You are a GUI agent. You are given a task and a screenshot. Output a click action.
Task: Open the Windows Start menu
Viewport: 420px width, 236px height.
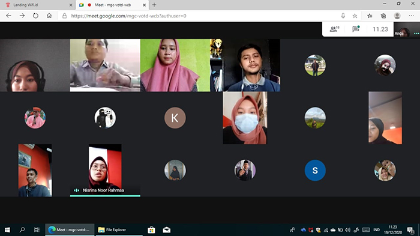[x=7, y=230]
